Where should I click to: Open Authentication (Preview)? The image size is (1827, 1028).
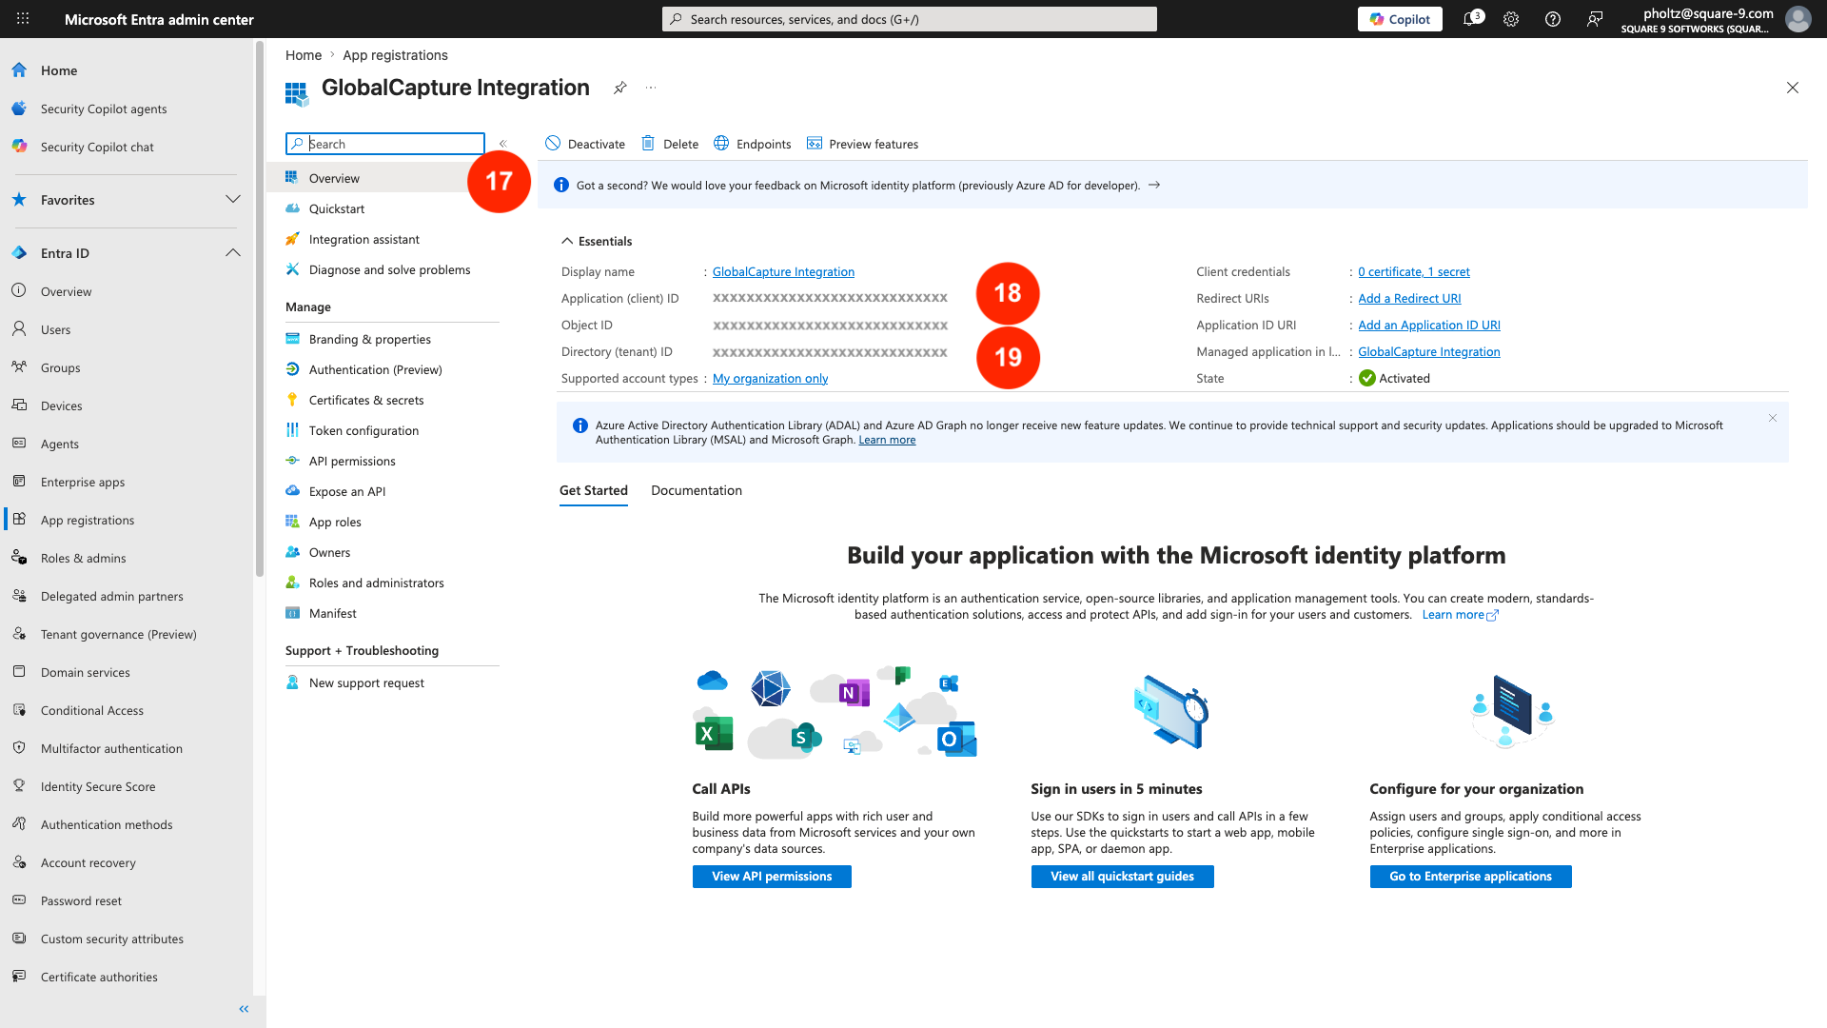376,369
